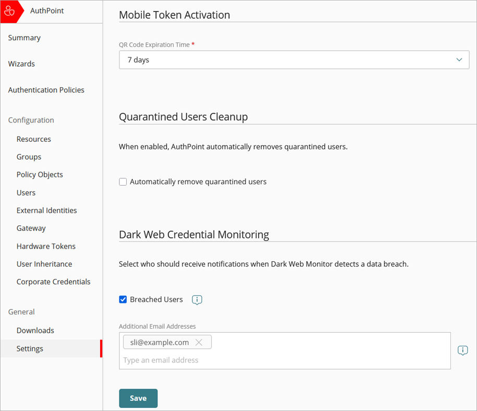Open External Identities page
The image size is (477, 411).
[x=46, y=211]
